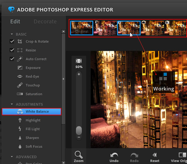This screenshot has width=187, height=164.
Task: Click the zoom in plus button
Action: click(79, 74)
